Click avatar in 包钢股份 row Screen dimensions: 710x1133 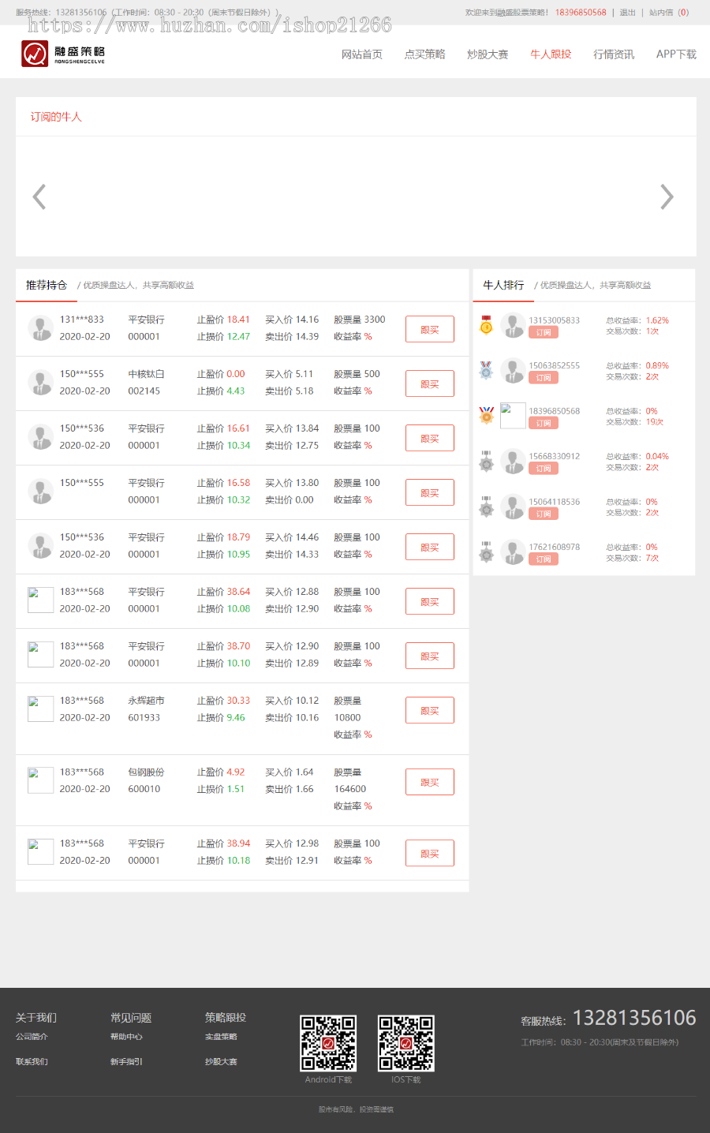pos(40,780)
